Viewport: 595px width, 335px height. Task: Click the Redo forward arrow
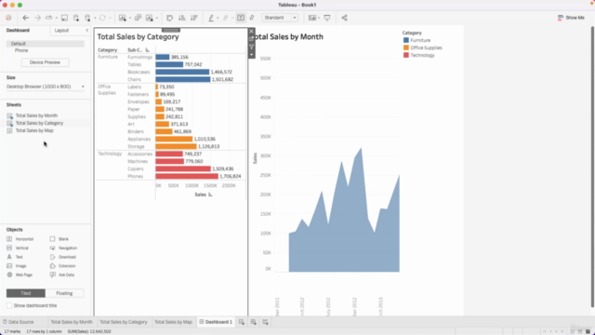tap(37, 18)
